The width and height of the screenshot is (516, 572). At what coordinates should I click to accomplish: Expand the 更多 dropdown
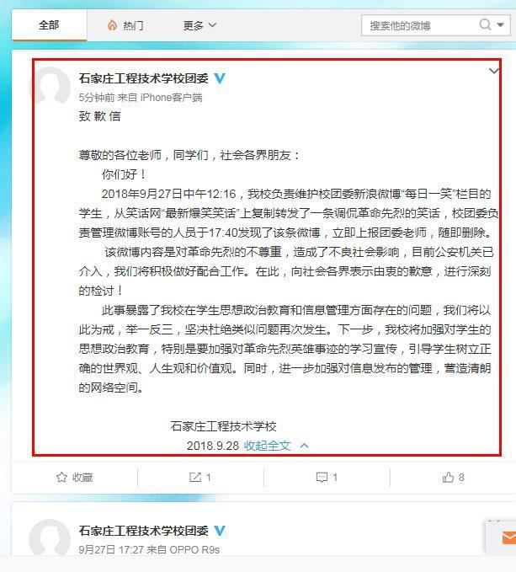pyautogui.click(x=199, y=25)
